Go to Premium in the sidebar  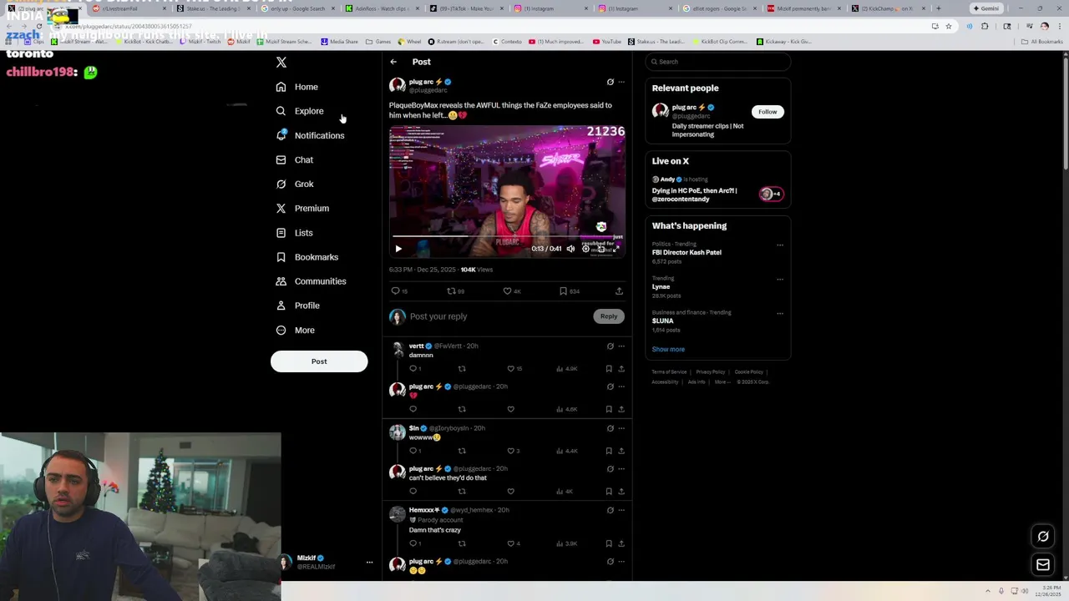(301, 208)
